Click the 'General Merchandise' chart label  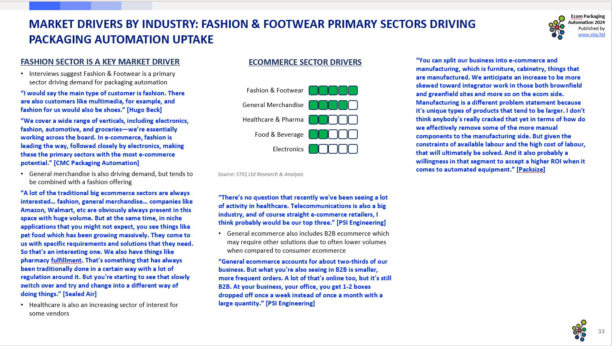pyautogui.click(x=273, y=105)
